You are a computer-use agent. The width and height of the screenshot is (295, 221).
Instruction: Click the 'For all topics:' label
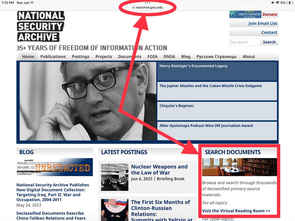(215, 203)
